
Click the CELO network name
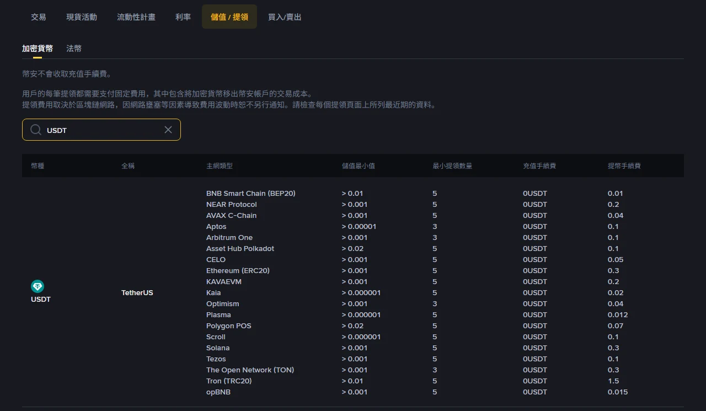pos(216,259)
